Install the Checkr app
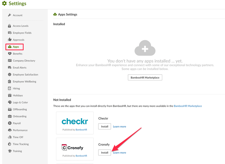225x164 pixels. (105, 127)
